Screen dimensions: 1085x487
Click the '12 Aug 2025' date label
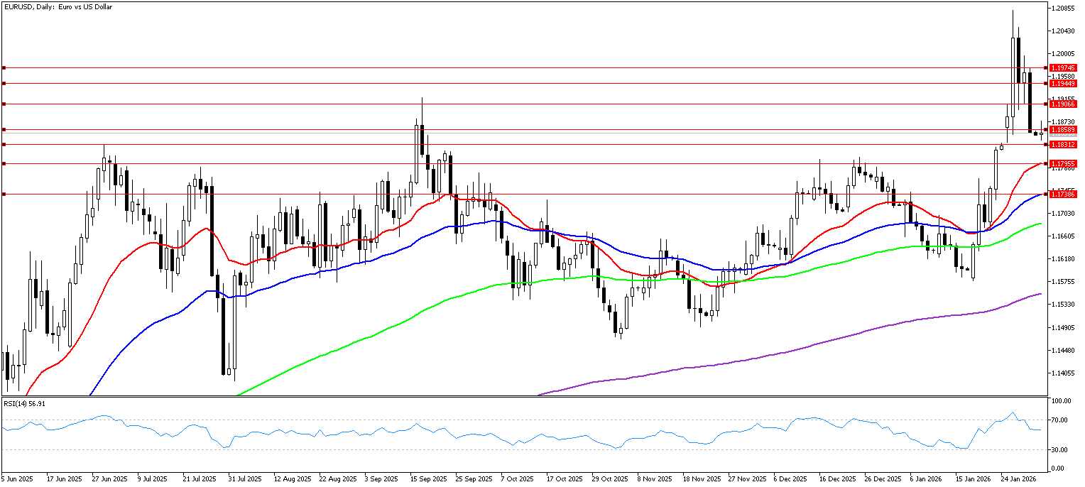tap(292, 479)
